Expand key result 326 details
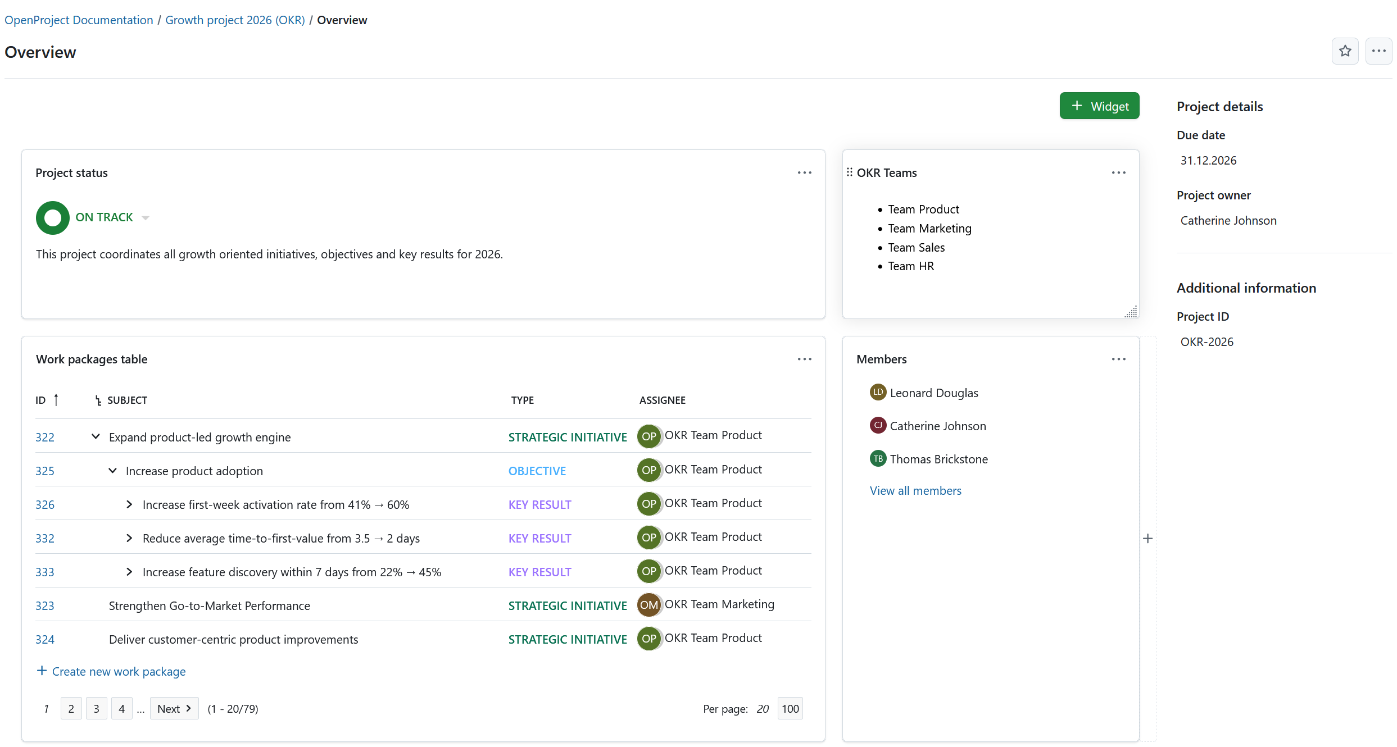1397x747 pixels. (x=129, y=504)
